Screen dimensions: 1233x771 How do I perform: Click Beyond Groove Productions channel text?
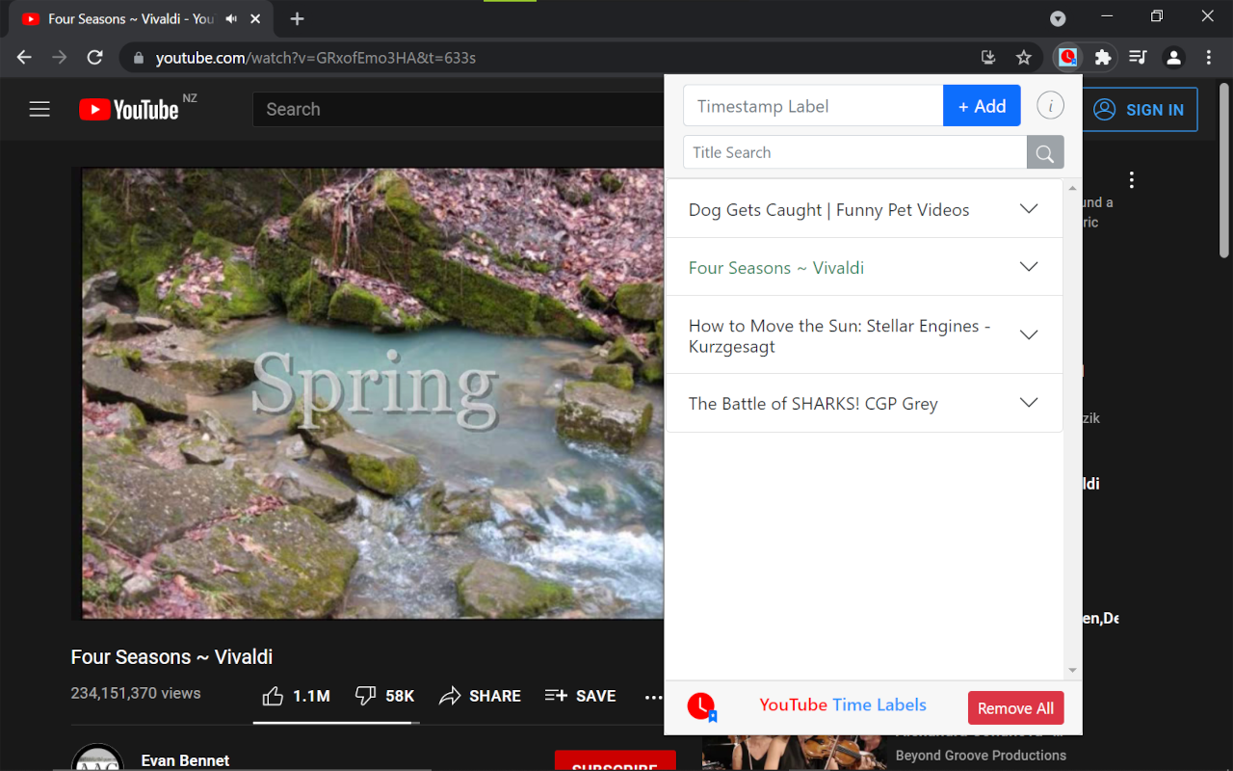[981, 756]
